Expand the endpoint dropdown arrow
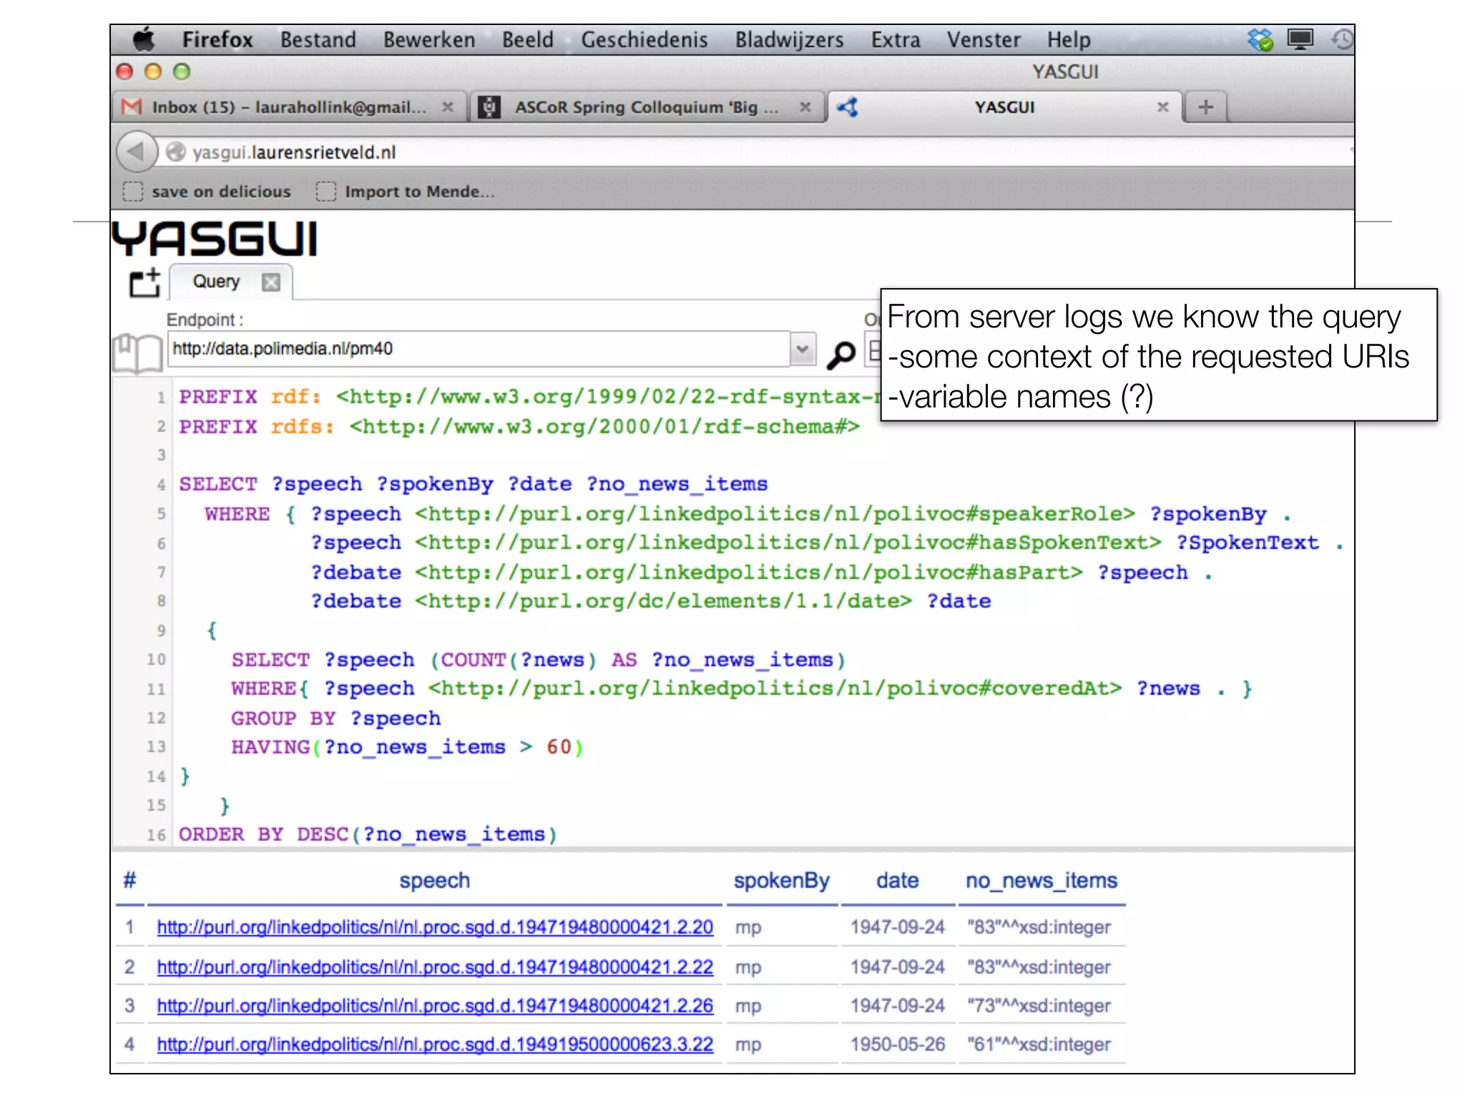 [803, 349]
